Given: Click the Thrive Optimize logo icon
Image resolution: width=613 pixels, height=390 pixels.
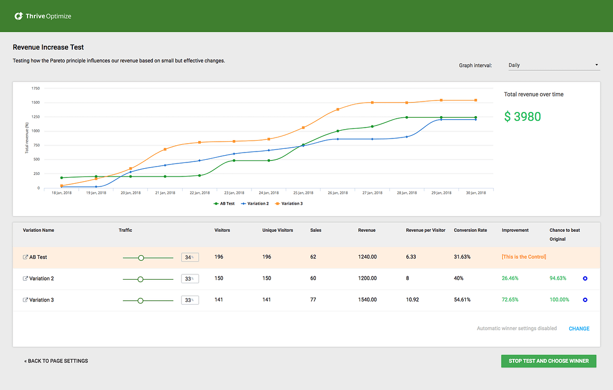Looking at the screenshot, I should (x=19, y=16).
